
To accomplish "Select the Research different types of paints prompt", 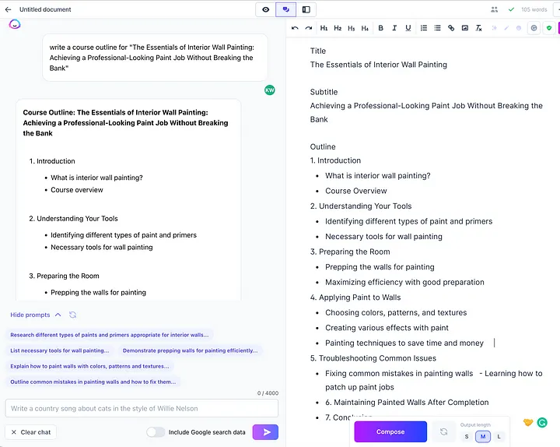I will [110, 335].
